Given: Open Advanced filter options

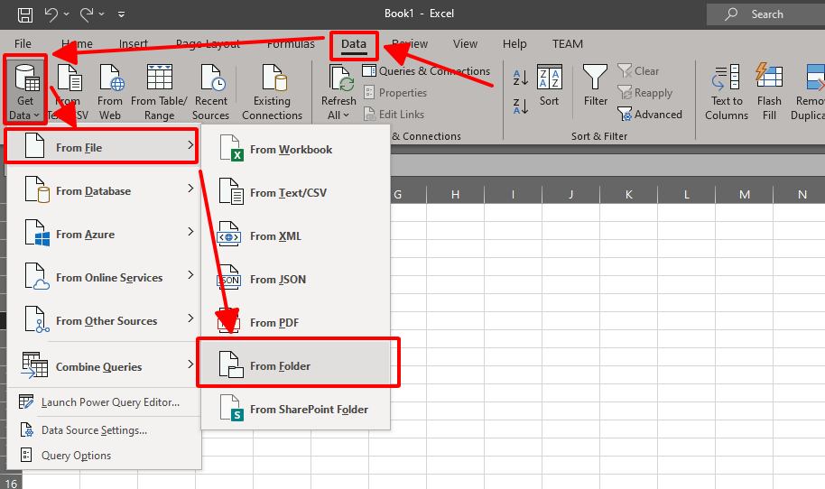Looking at the screenshot, I should coord(650,114).
